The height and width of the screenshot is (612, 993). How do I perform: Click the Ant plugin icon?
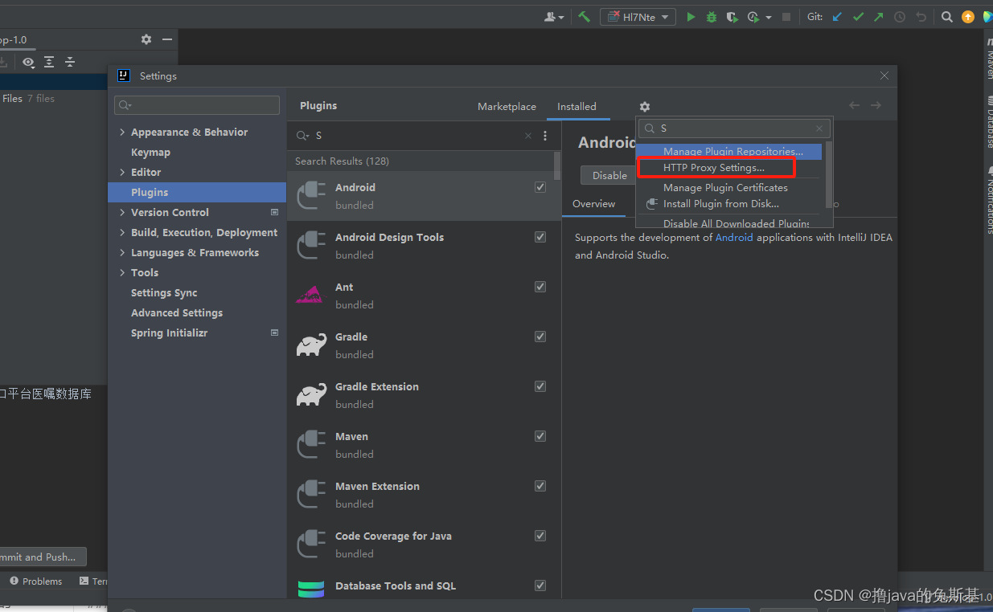[310, 295]
